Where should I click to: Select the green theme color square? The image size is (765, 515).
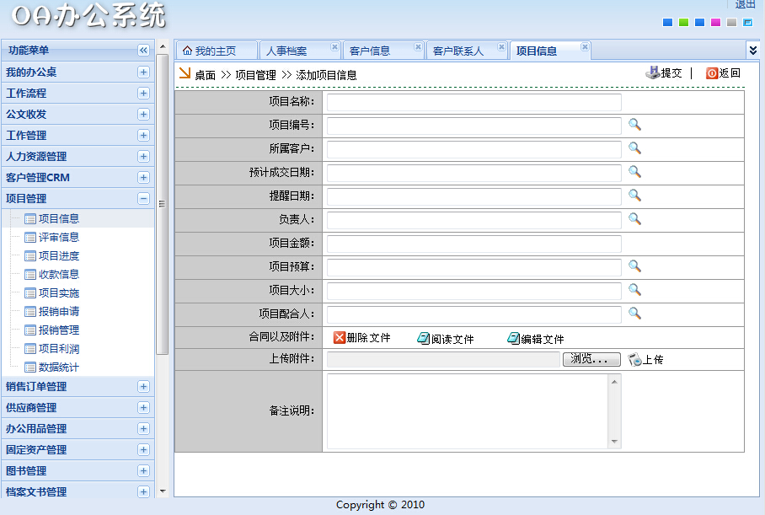684,23
